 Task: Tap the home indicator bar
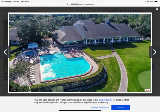(x=80, y=110)
